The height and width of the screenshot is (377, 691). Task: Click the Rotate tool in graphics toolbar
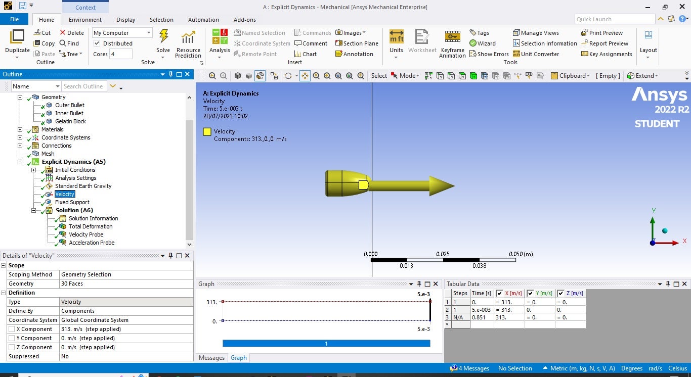click(288, 76)
